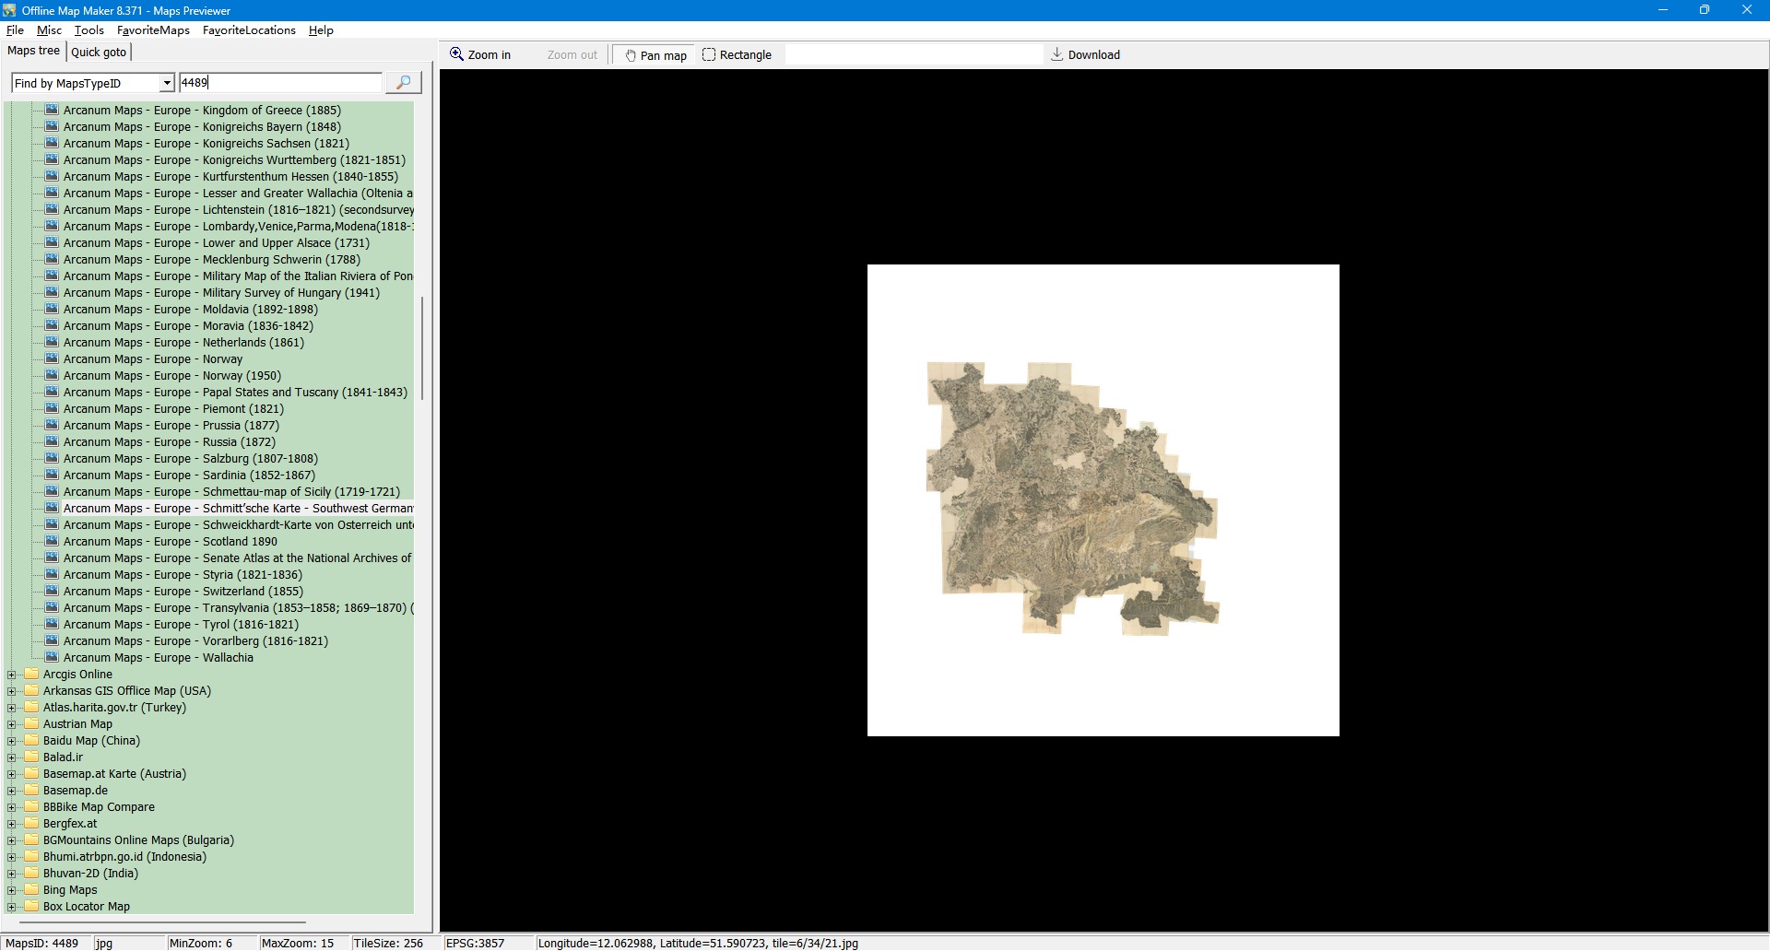The height and width of the screenshot is (951, 1770).
Task: Click the Bing Maps folder icon
Action: 31,890
